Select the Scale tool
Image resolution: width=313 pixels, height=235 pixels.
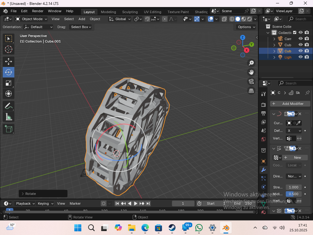(9, 83)
